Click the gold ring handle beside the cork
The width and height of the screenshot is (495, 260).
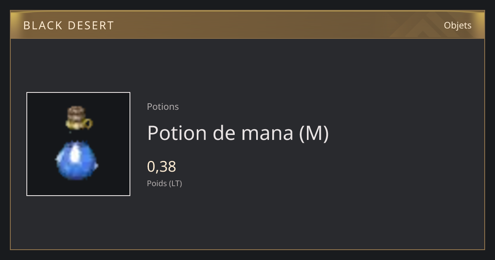(x=87, y=123)
